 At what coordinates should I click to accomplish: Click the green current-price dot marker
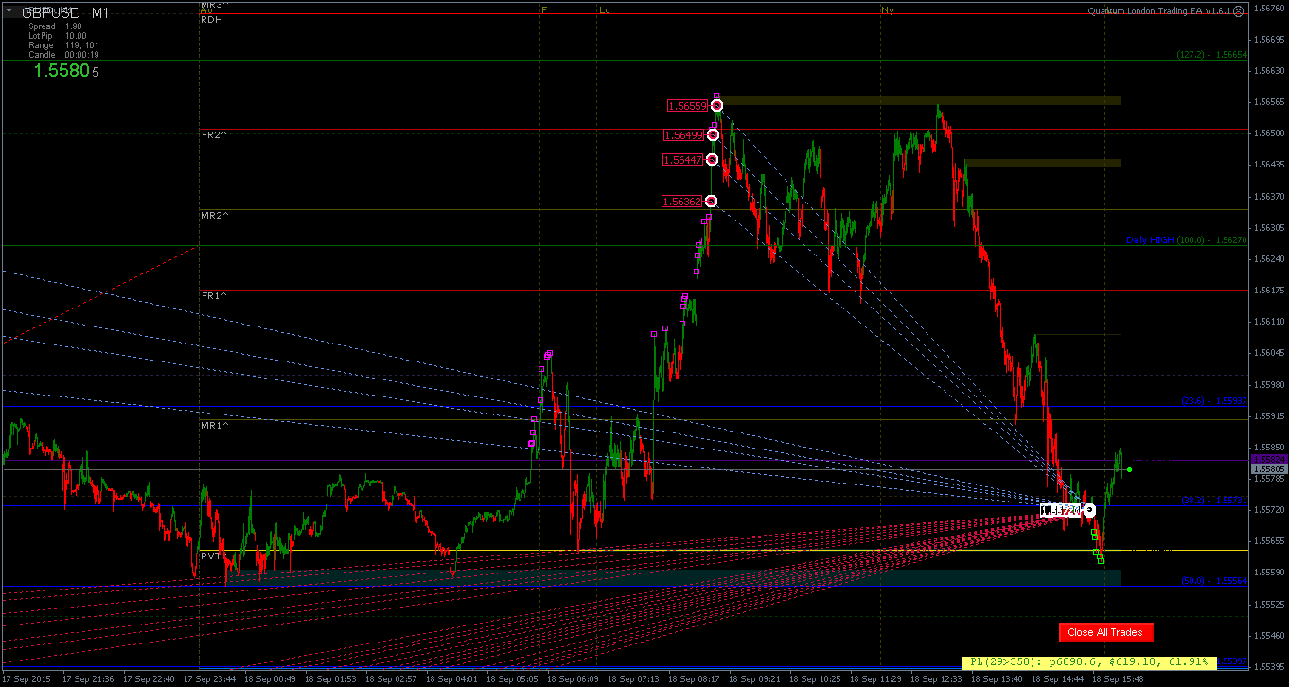click(1130, 469)
